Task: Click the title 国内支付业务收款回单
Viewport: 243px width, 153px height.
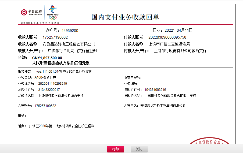Action: click(x=125, y=17)
